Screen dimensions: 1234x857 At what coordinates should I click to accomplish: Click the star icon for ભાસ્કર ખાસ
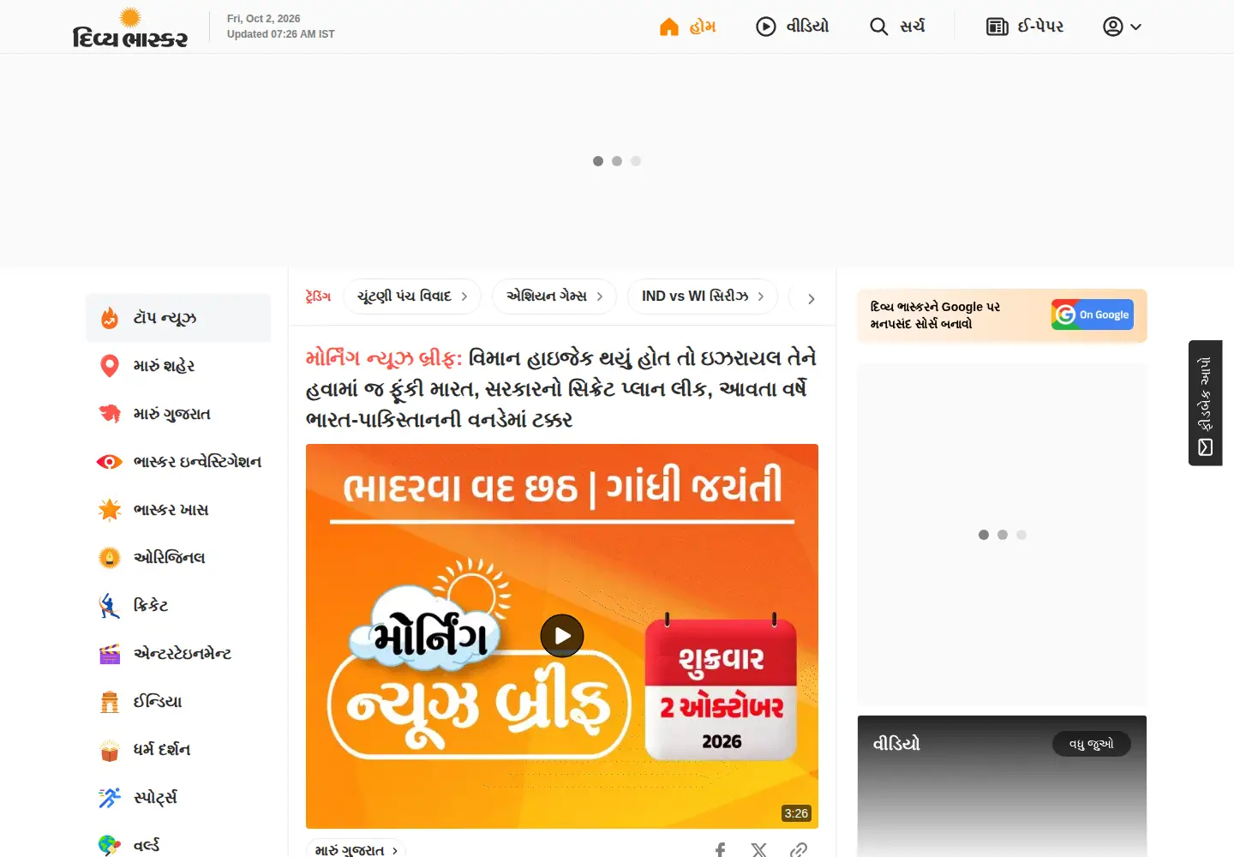(110, 510)
